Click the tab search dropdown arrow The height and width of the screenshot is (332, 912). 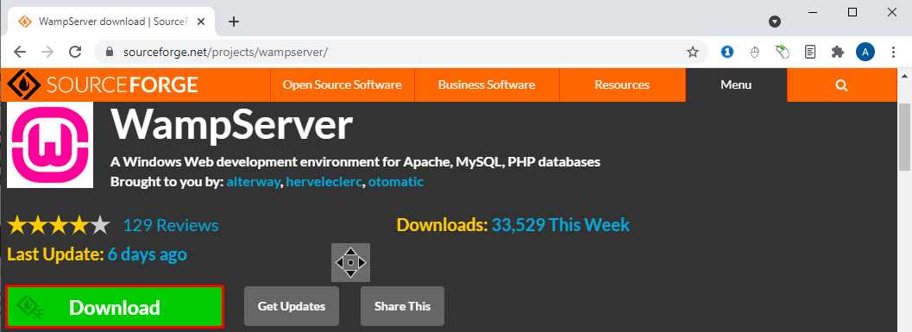click(774, 22)
